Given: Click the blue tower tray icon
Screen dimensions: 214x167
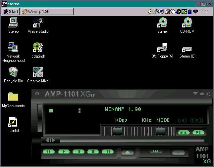Looking at the screenshot, I should coord(189,12).
